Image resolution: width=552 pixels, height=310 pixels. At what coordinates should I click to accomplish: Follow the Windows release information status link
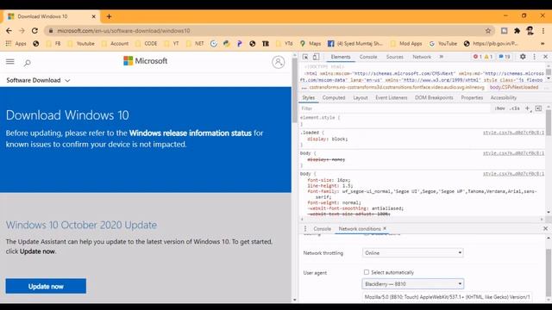point(191,133)
